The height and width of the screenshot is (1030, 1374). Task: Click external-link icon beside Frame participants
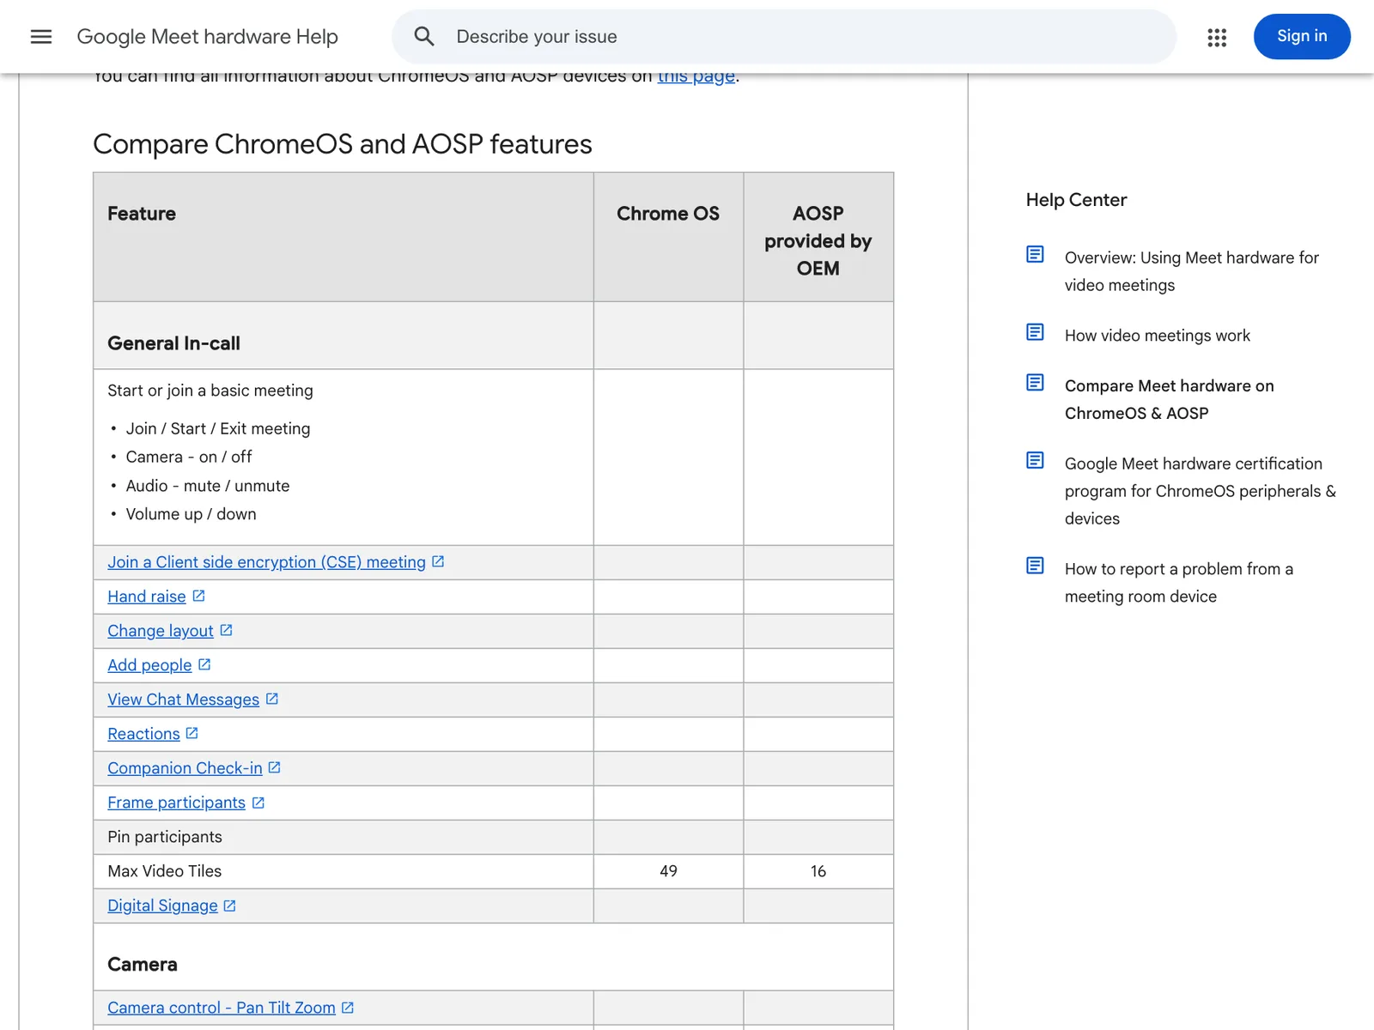258,803
